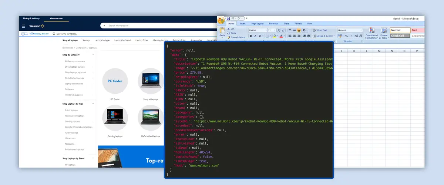Viewport: 444px width, 185px height.
Task: Expand Shop laptops by brand submenu
Action: pyautogui.click(x=93, y=73)
